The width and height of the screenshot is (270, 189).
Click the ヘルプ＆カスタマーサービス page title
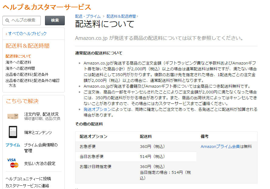tap(47, 7)
